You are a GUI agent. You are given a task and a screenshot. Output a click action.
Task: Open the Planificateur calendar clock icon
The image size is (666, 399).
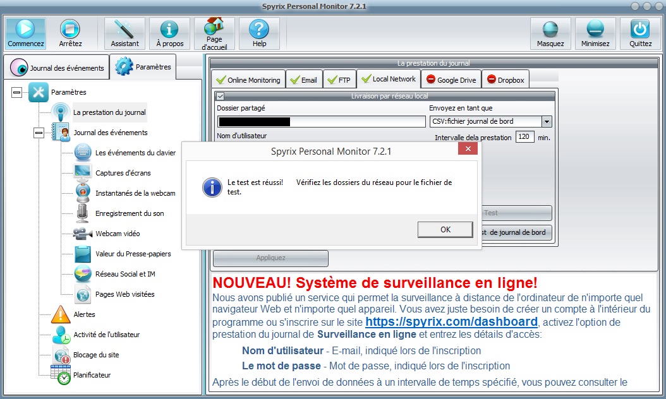tap(61, 375)
